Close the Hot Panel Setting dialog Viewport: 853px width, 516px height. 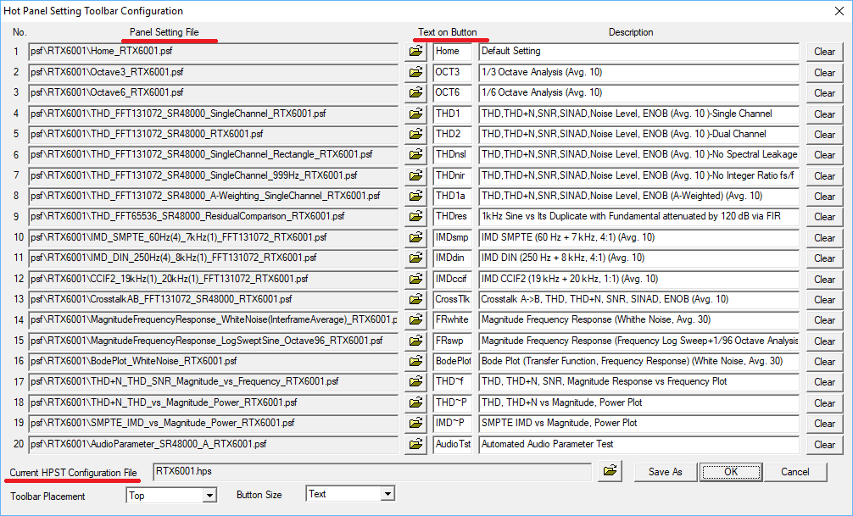point(839,11)
